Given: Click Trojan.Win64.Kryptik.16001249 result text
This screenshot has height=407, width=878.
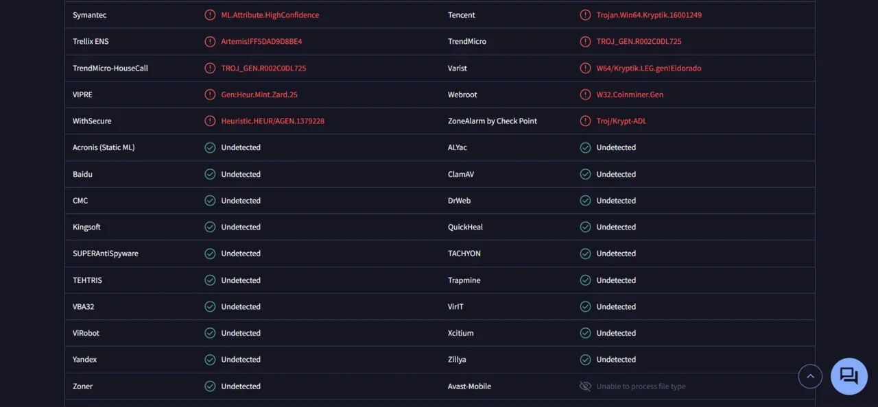Looking at the screenshot, I should [649, 15].
